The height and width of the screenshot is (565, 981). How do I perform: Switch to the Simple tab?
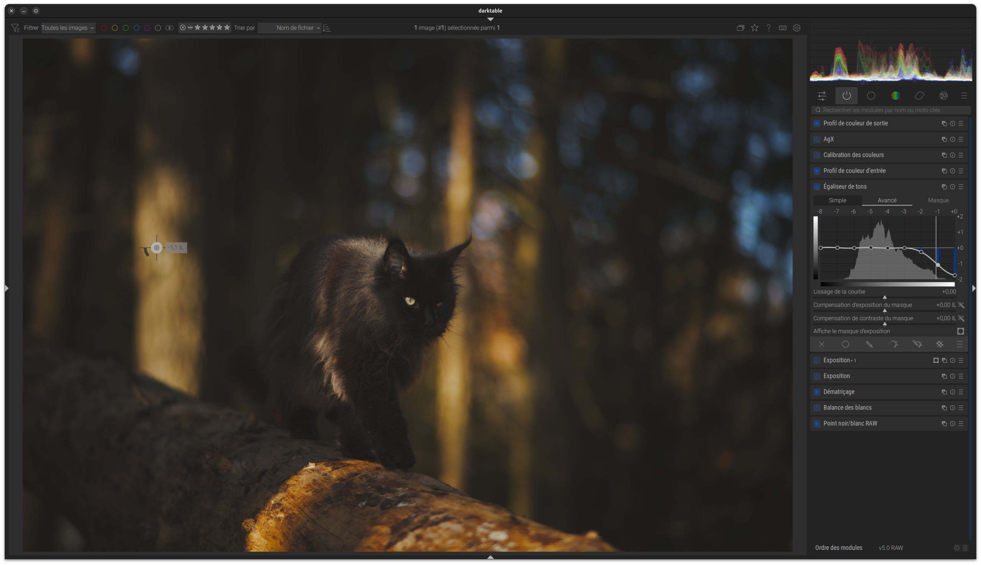point(837,201)
